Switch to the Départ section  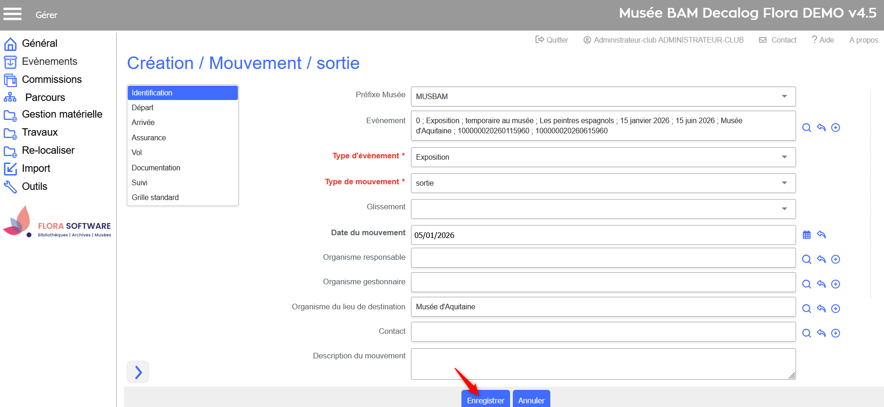pos(143,107)
